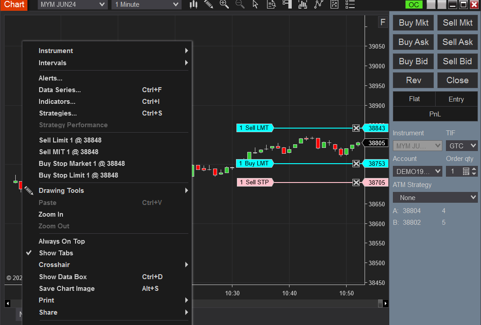The width and height of the screenshot is (481, 325).
Task: Select the drawing tools pencil icon in toolbar
Action: pyautogui.click(x=209, y=4)
